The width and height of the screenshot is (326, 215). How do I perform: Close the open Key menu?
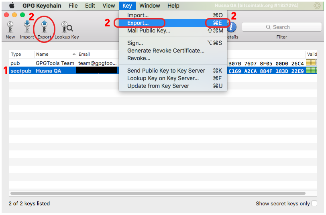point(127,6)
